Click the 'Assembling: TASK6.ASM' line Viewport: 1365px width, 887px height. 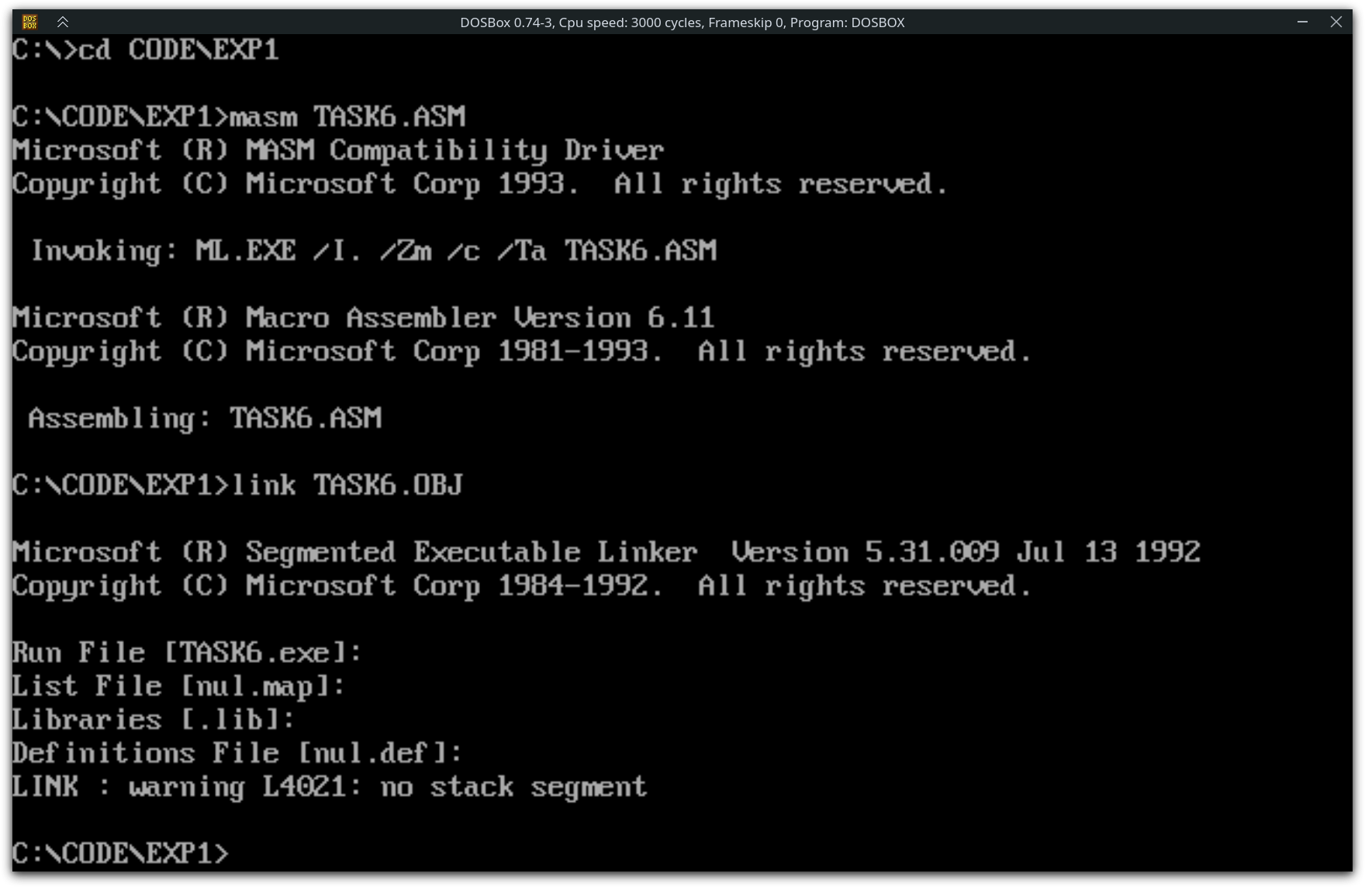205,419
